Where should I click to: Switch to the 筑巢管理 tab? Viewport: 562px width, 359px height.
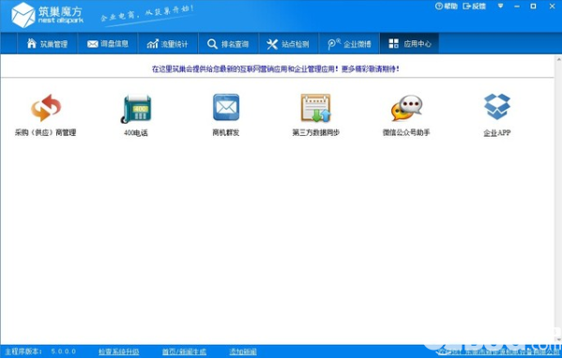click(47, 44)
